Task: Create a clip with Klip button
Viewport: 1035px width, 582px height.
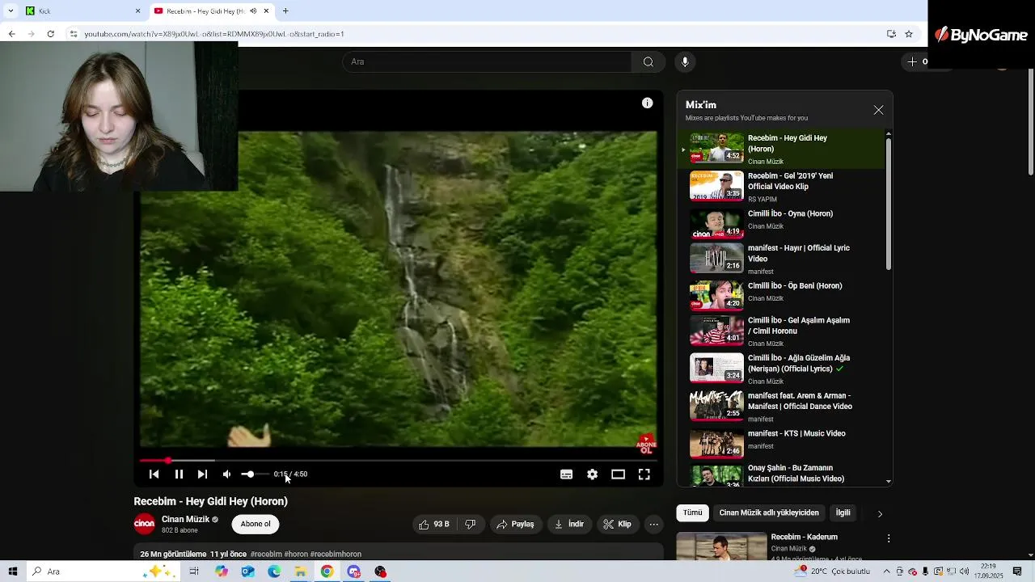Action: (x=617, y=525)
